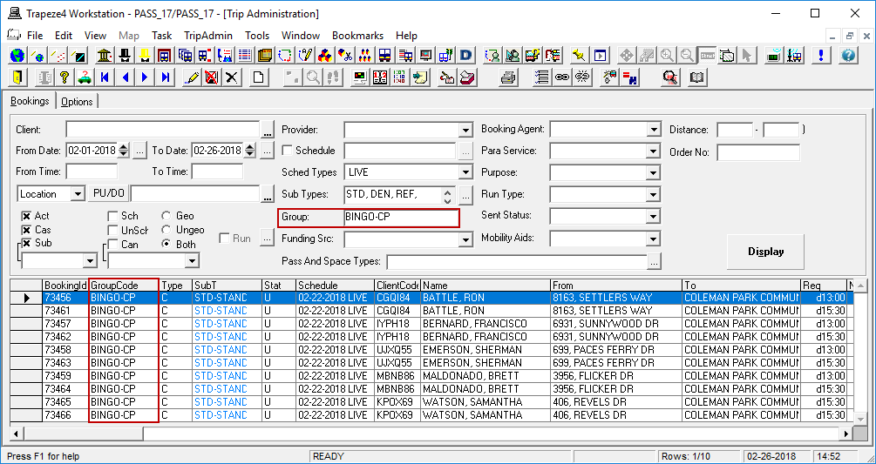Open the Run Type dropdown

(x=655, y=195)
